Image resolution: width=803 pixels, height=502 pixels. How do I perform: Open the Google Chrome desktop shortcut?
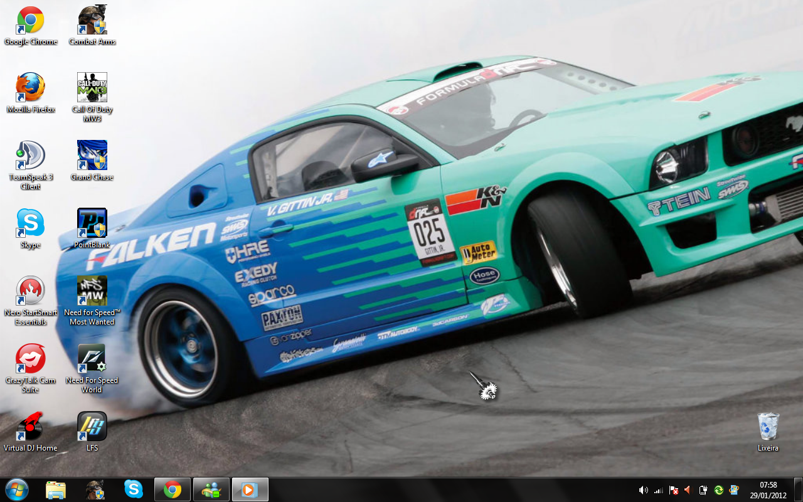(30, 26)
